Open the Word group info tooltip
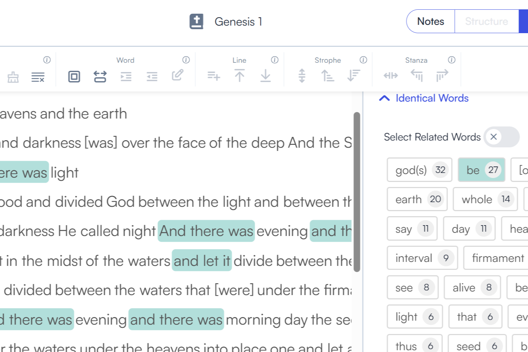528x352 pixels. pyautogui.click(x=186, y=60)
